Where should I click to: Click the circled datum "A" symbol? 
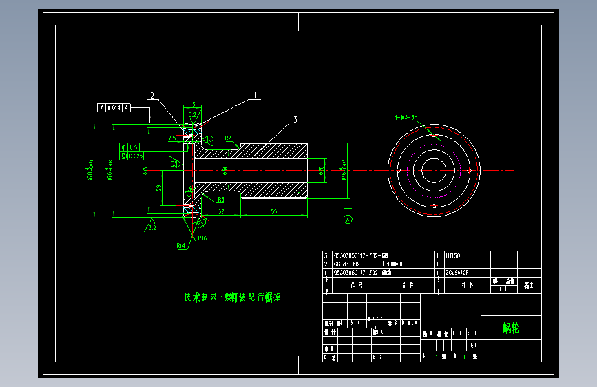point(348,220)
